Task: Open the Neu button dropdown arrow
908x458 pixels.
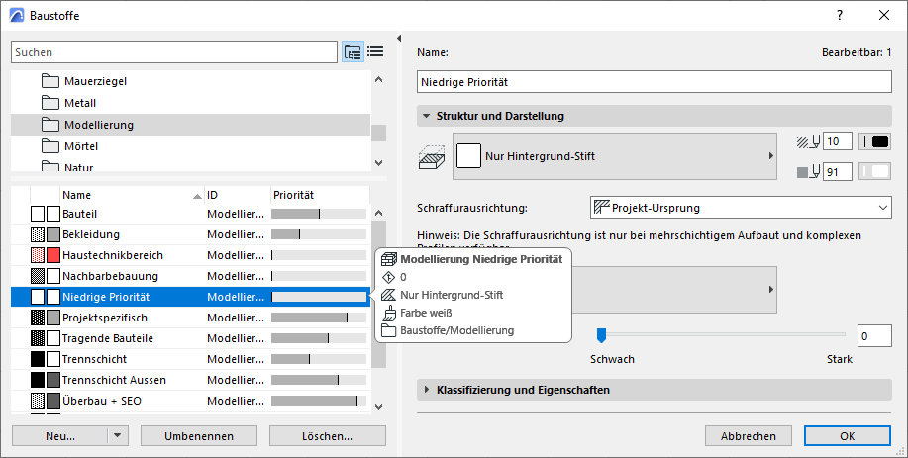Action: tap(119, 435)
